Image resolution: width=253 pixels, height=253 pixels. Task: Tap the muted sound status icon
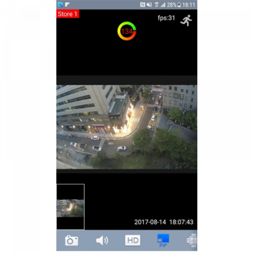click(149, 5)
